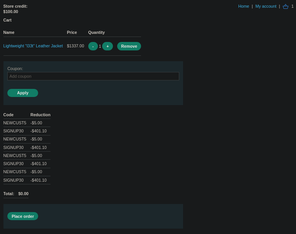296x234 pixels.
Task: Apply the coupon code
Action: click(23, 93)
